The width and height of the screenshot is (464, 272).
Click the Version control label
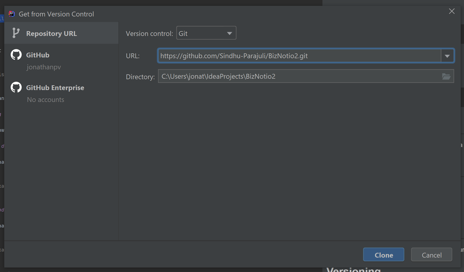[x=149, y=33]
